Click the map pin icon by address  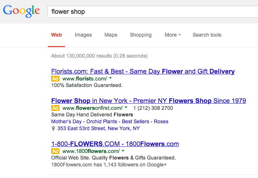(x=53, y=129)
